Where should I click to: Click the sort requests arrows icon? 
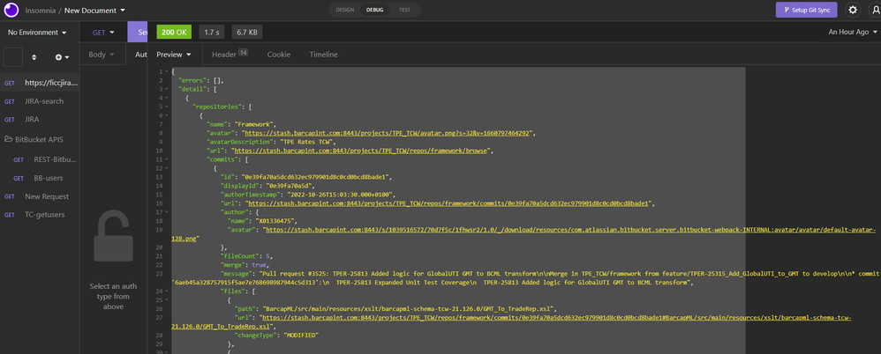pos(34,57)
